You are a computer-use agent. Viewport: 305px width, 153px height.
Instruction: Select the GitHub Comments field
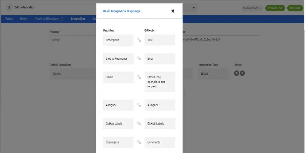coord(160,142)
